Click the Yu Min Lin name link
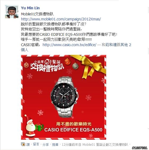The image size is (149, 150). point(30,8)
